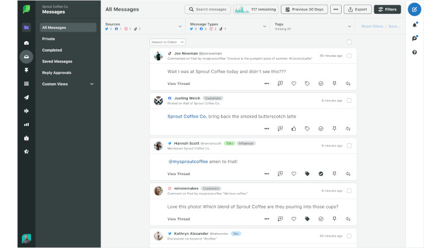
Task: Open the inbox tray icon in the sidebar
Action: coord(26,56)
